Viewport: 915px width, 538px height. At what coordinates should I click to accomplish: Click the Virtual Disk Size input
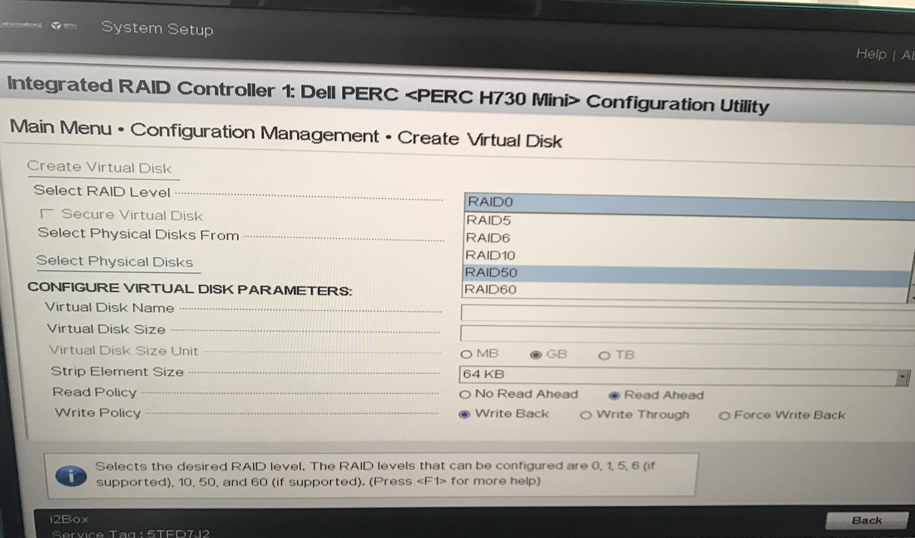687,334
